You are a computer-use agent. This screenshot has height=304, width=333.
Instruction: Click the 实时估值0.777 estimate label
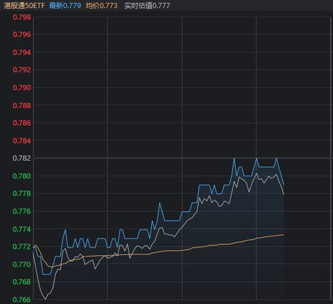pos(147,5)
